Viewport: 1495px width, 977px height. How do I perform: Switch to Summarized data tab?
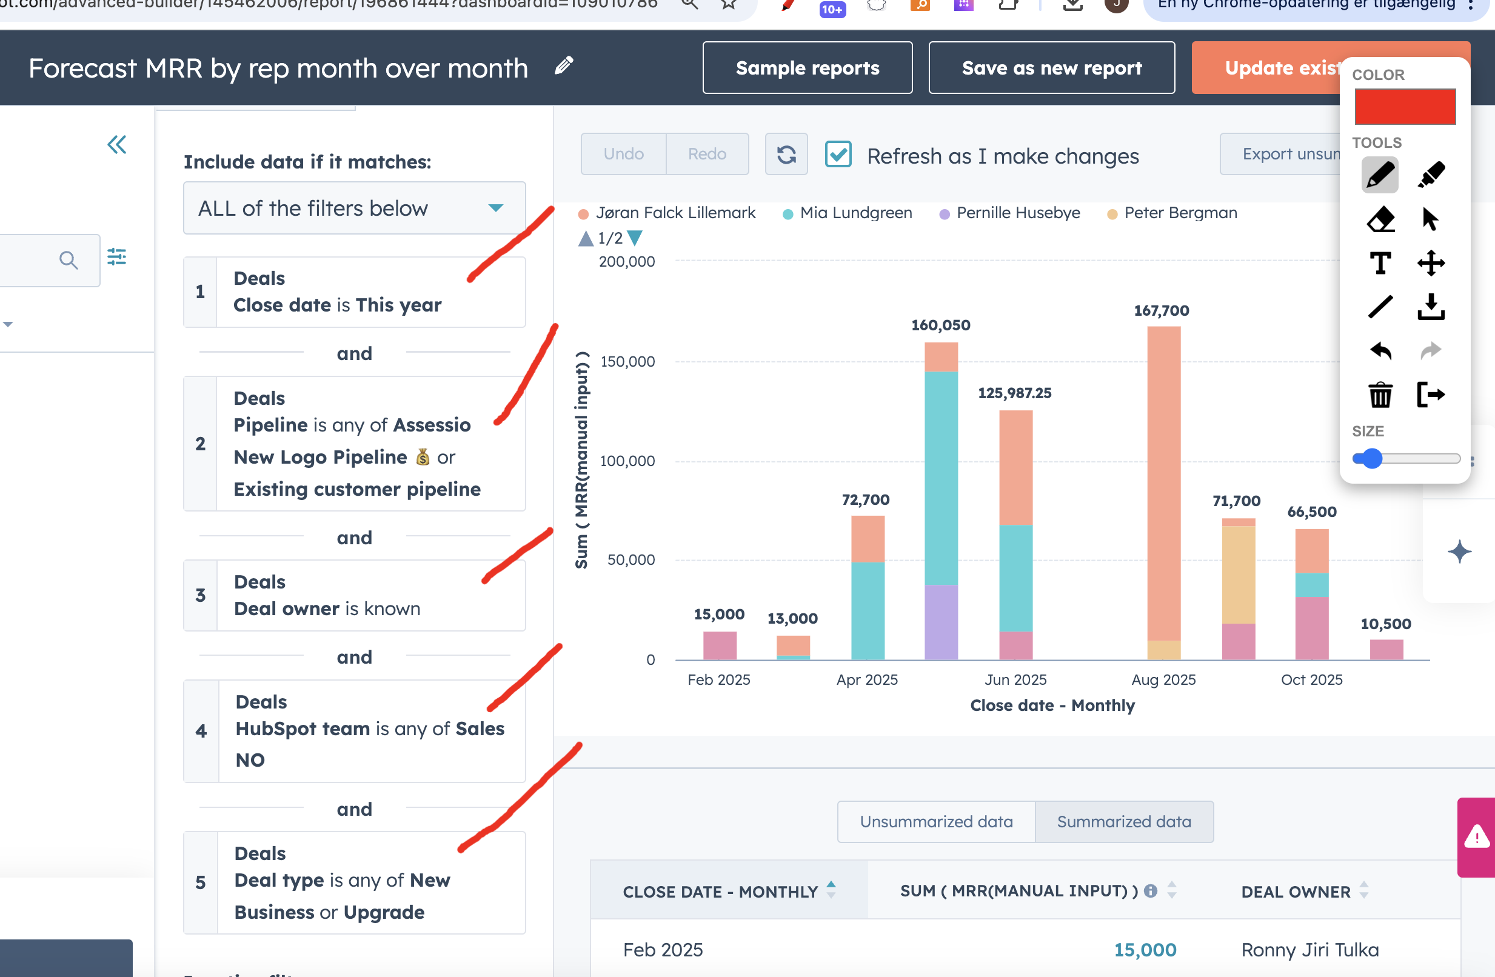1123,822
